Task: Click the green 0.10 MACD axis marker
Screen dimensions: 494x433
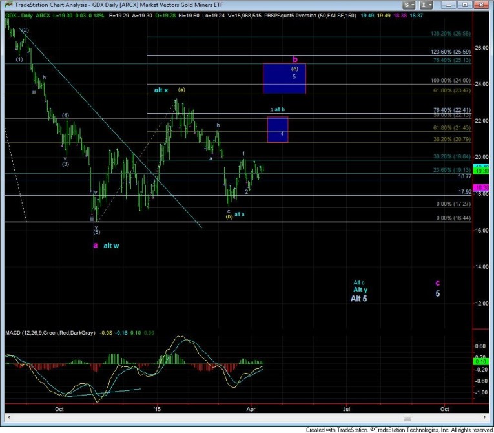Action: (481, 362)
